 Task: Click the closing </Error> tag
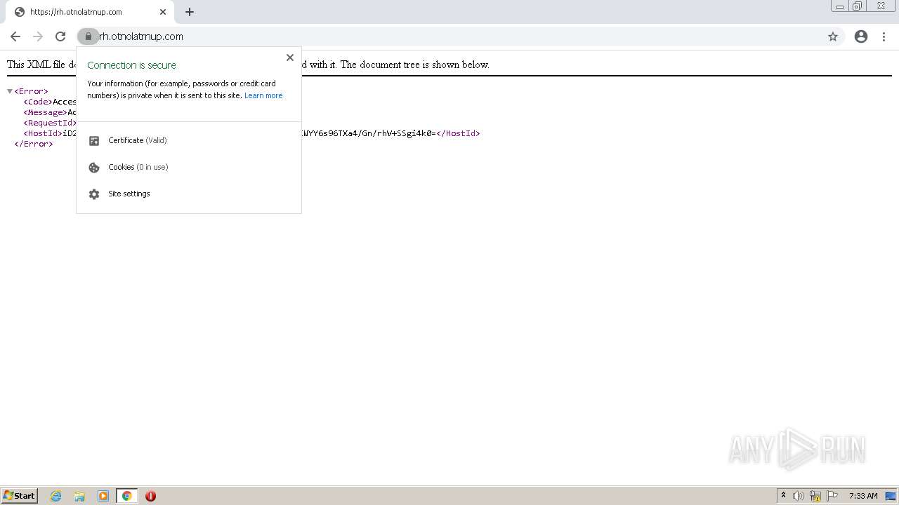pos(34,144)
